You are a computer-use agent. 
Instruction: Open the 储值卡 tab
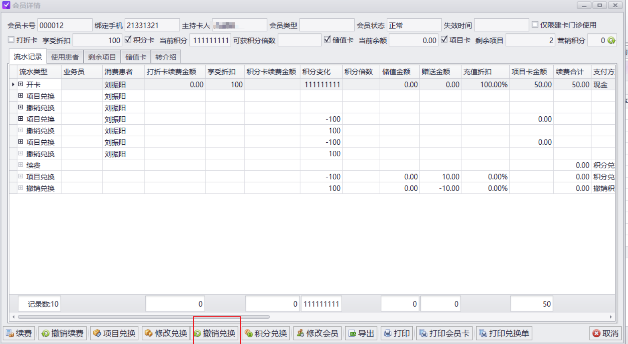(x=136, y=57)
